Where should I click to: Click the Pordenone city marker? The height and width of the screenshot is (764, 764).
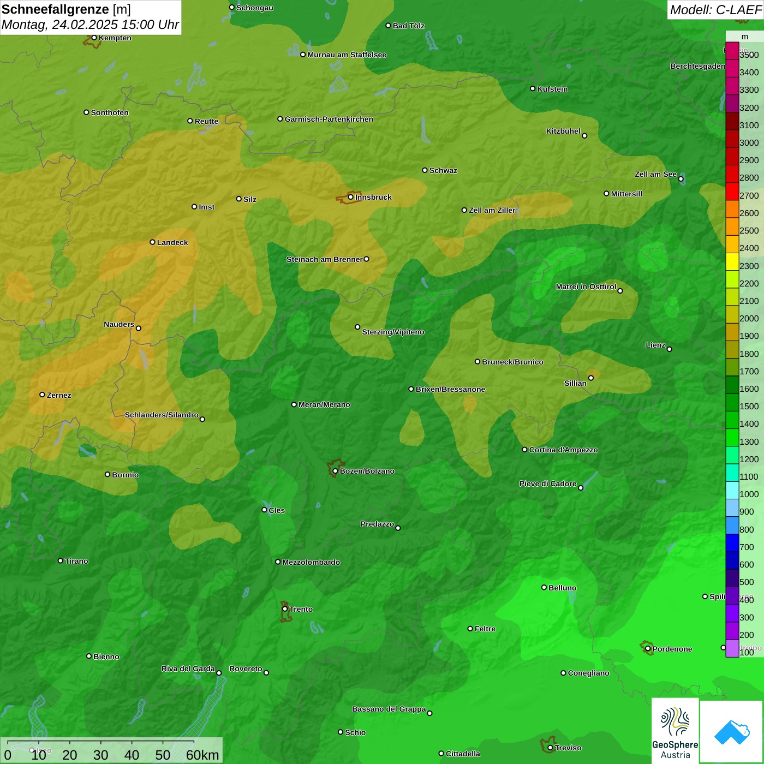648,649
